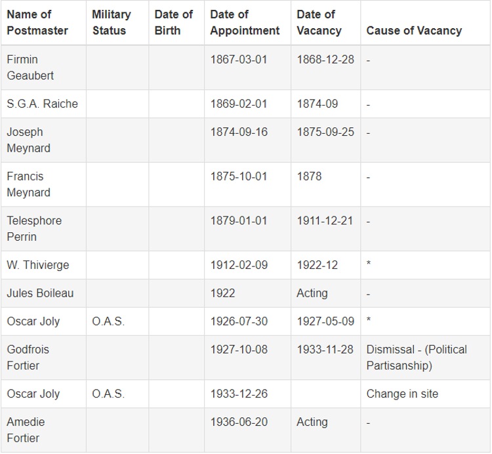Select the Firmin Geaubert name cell
The height and width of the screenshot is (454, 492).
[30, 68]
